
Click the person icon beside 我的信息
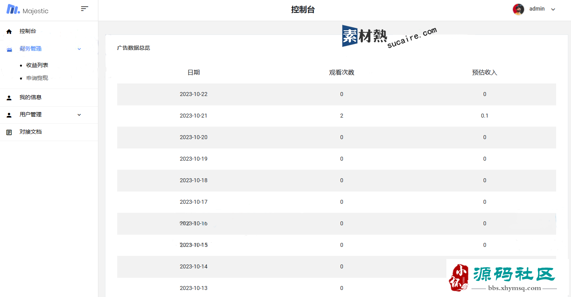(9, 98)
